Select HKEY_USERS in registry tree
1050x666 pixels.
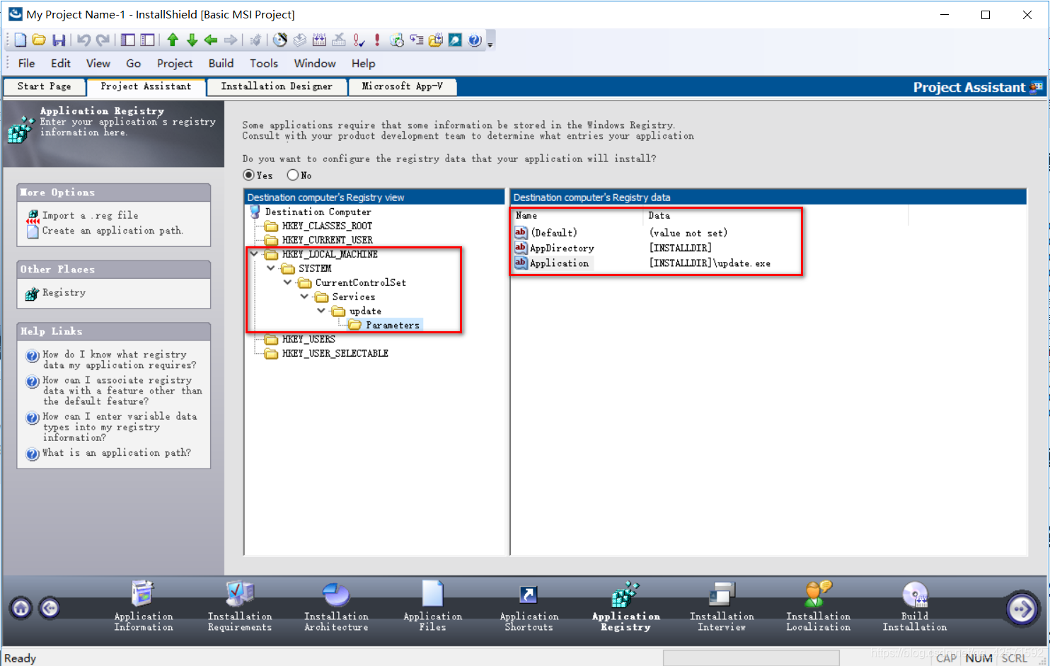coord(308,339)
